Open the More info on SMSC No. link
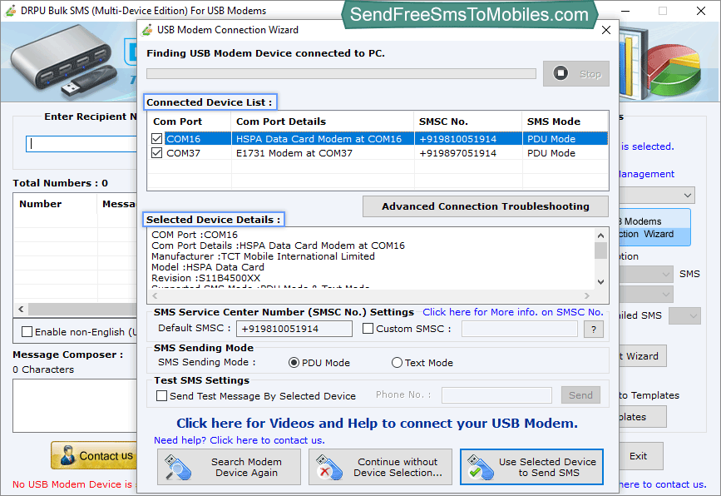Viewport: 721px width, 496px height. coord(513,312)
